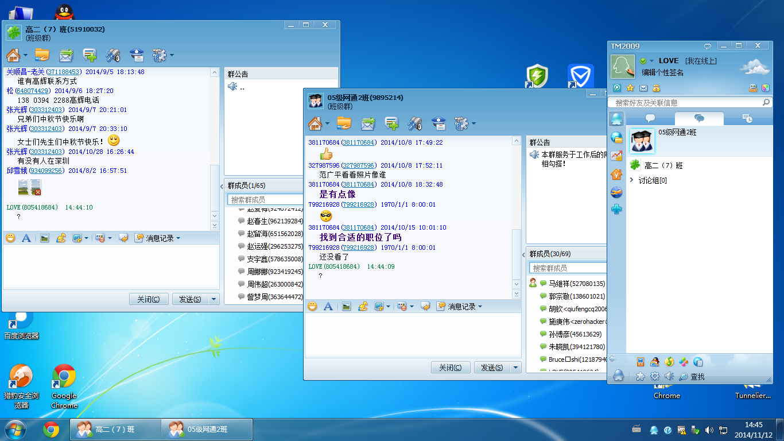Click the screenshot tool in 05级网通2班 chat
Screen dimensions: 784x441
coord(378,307)
